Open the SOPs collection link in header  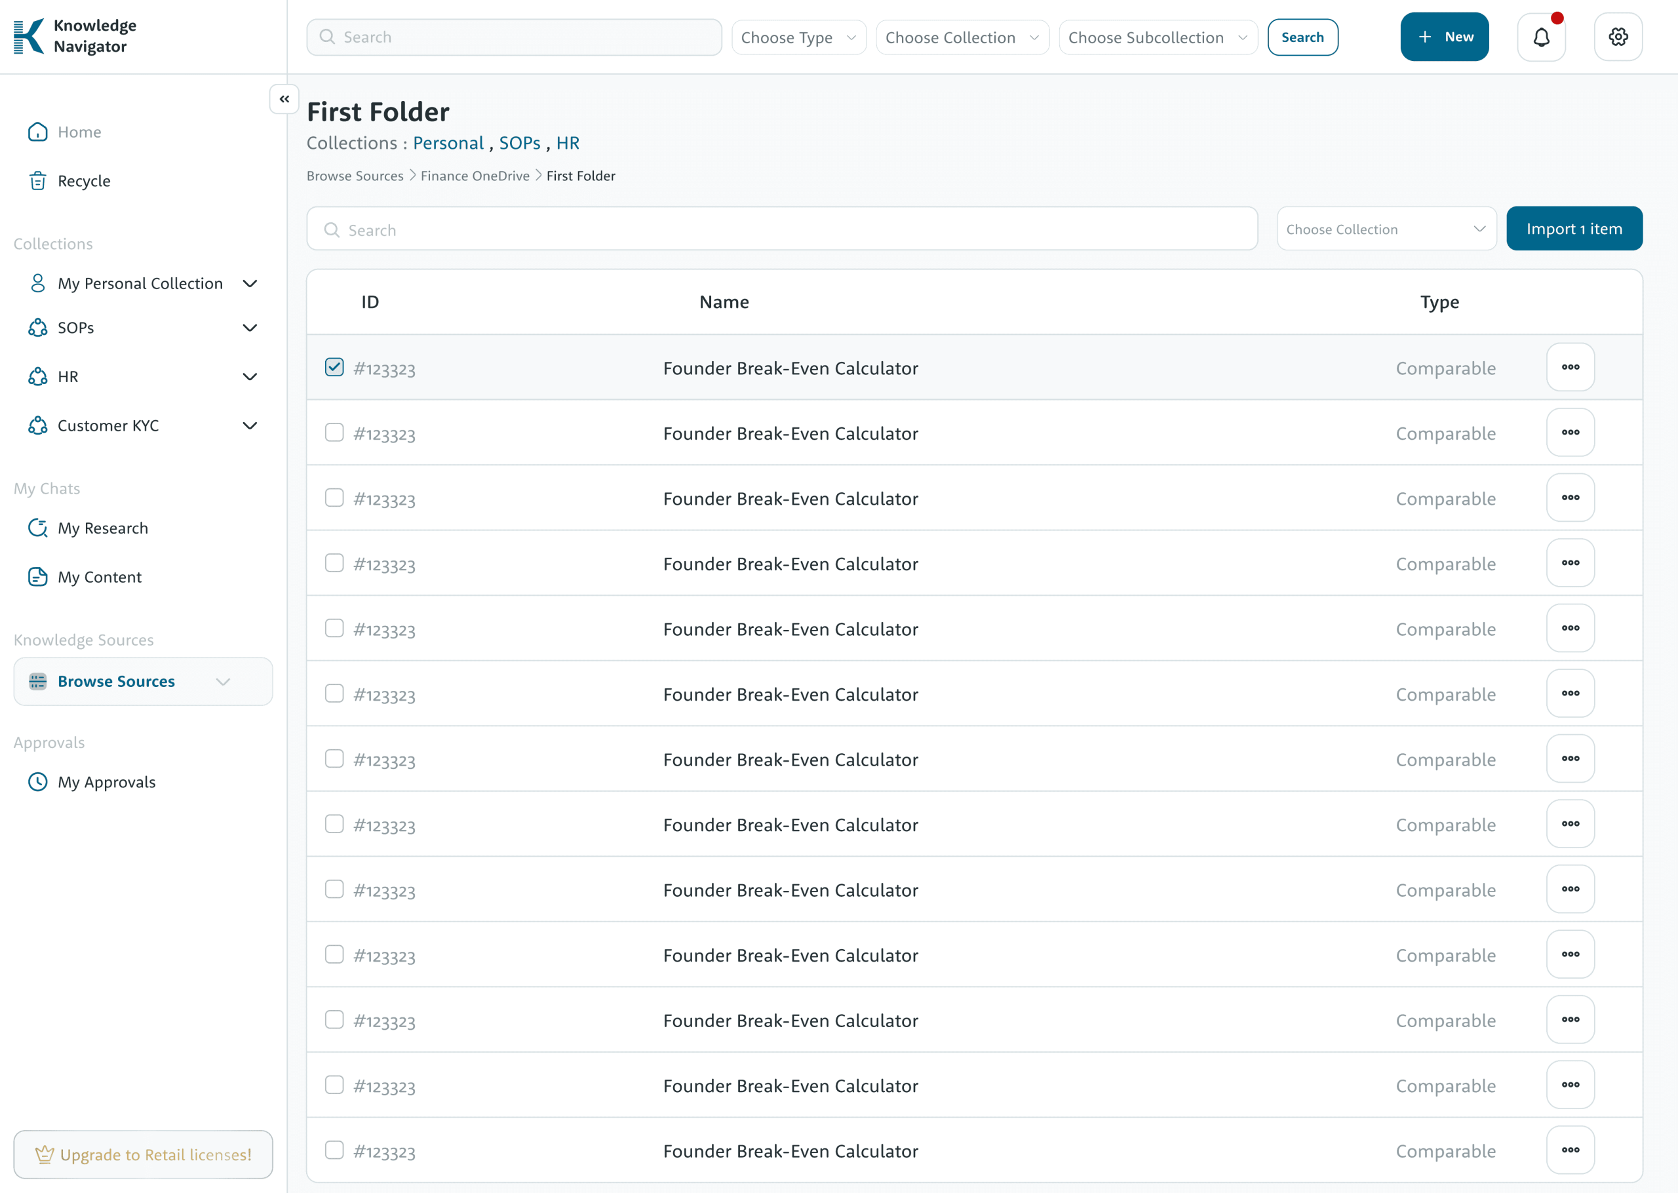pos(519,144)
